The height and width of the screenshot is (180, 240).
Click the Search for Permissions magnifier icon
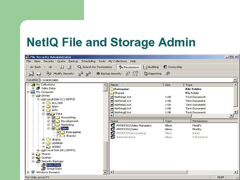coord(79,67)
